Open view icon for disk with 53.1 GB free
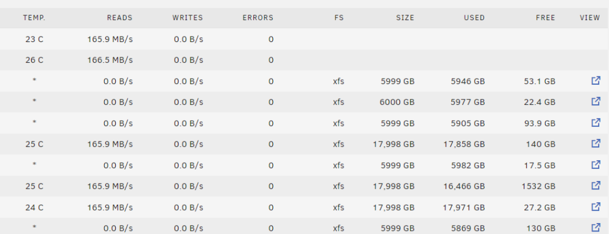 pyautogui.click(x=596, y=81)
